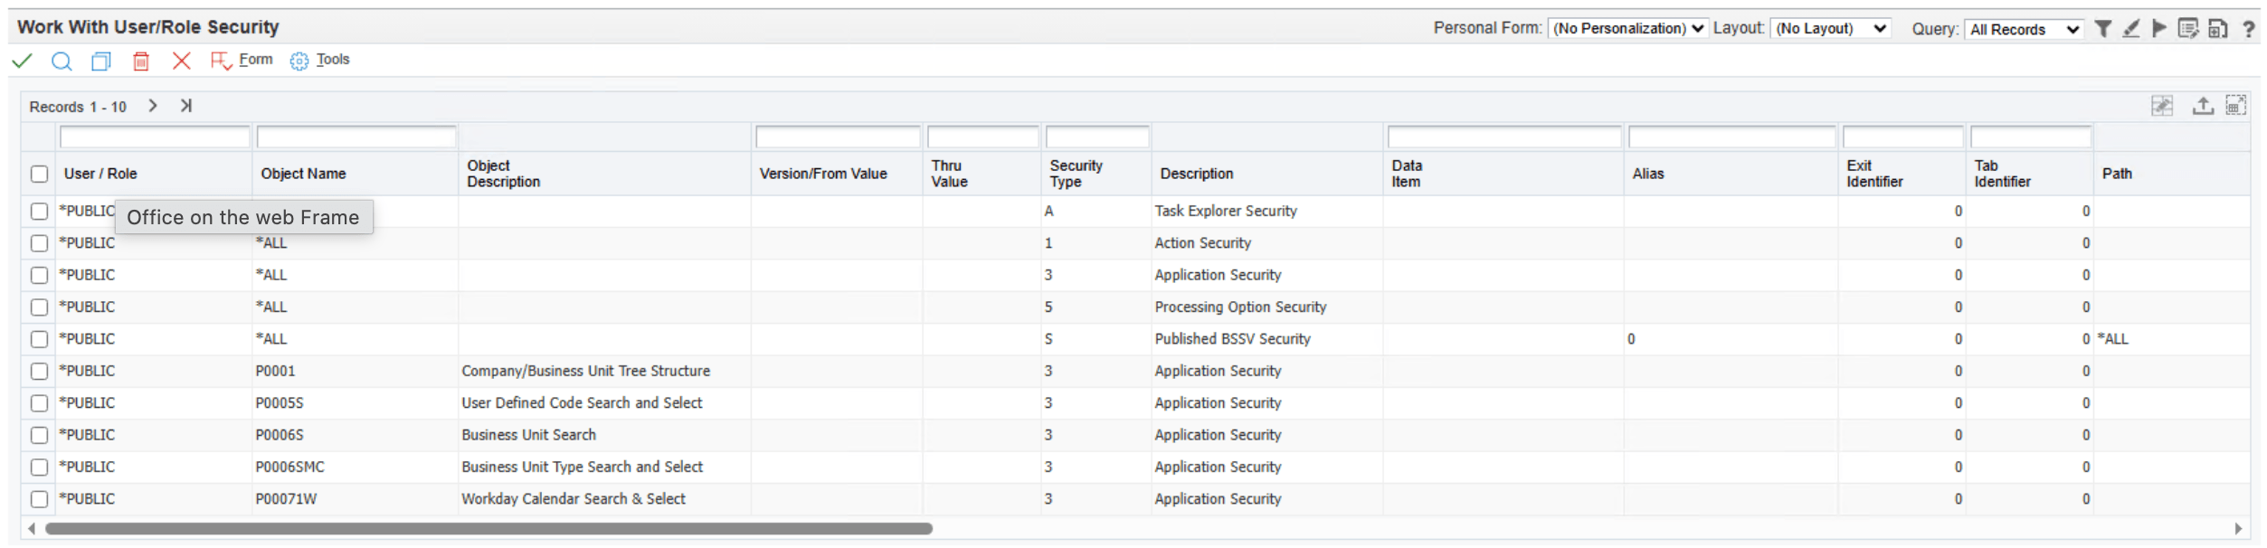Click the User / Role column header
The height and width of the screenshot is (548, 2267).
coord(100,174)
